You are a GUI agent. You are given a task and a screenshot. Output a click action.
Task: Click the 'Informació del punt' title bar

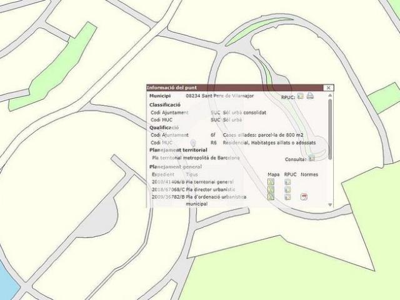pos(240,87)
